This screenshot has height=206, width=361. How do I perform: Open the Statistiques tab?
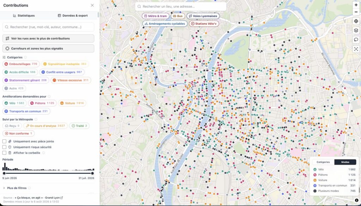tap(24, 16)
